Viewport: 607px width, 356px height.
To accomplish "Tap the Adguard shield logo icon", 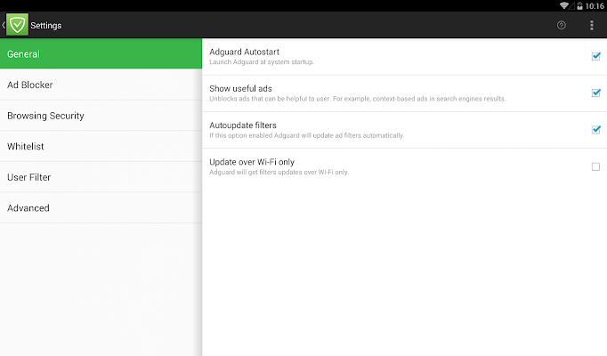I will [x=17, y=25].
